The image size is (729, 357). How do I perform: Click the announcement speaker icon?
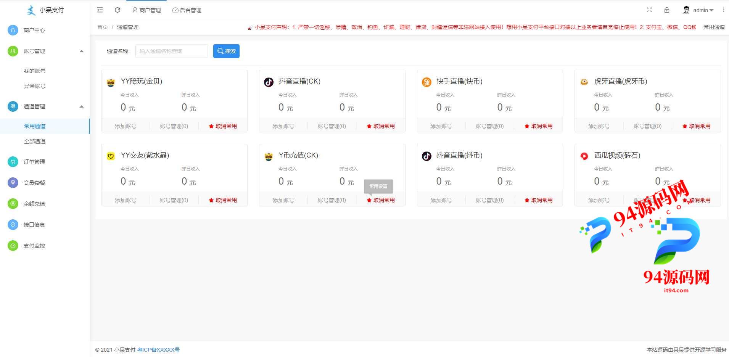[x=250, y=27]
